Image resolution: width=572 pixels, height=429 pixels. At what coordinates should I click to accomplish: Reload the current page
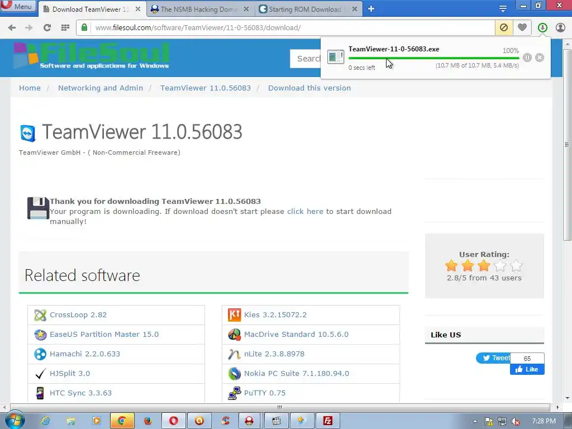pyautogui.click(x=47, y=28)
